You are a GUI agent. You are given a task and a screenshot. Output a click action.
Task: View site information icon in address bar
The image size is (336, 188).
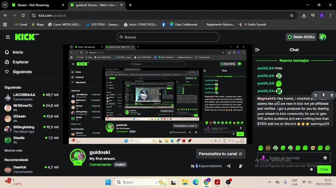[33, 15]
